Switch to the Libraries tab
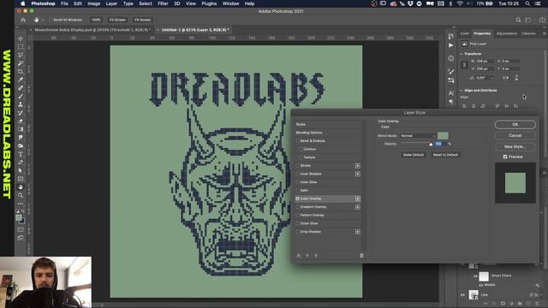 point(528,33)
